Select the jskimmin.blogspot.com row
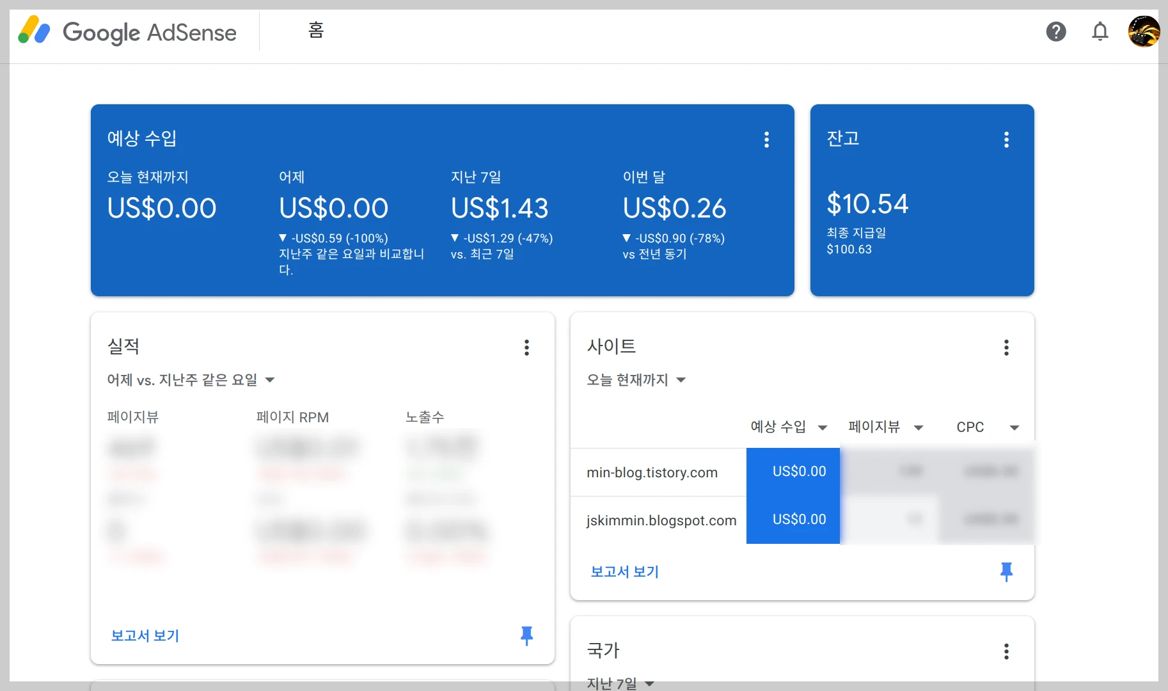The width and height of the screenshot is (1168, 691). [802, 520]
